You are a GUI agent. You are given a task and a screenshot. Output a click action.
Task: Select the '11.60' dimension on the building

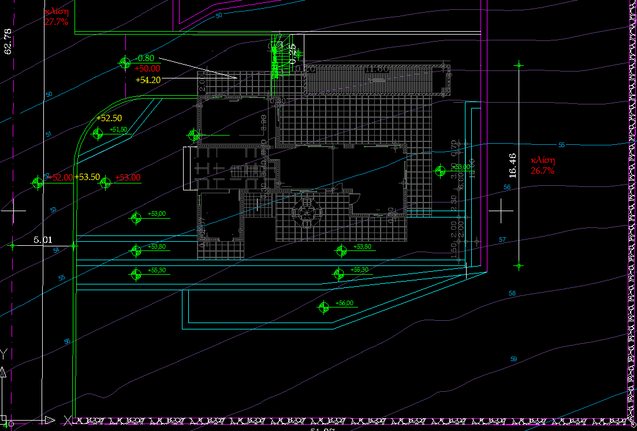pos(377,69)
